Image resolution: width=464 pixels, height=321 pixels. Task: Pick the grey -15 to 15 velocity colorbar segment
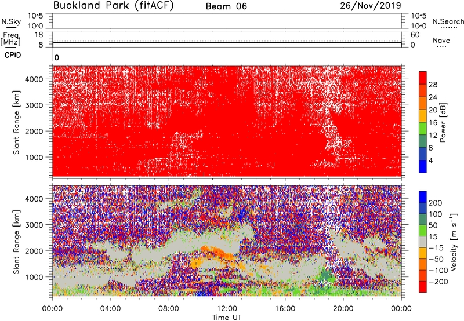(423, 242)
